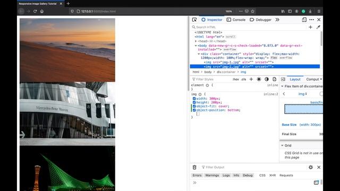This screenshot has width=340, height=191.
Task: Toggle light color scheme simulation
Action: tap(259, 79)
